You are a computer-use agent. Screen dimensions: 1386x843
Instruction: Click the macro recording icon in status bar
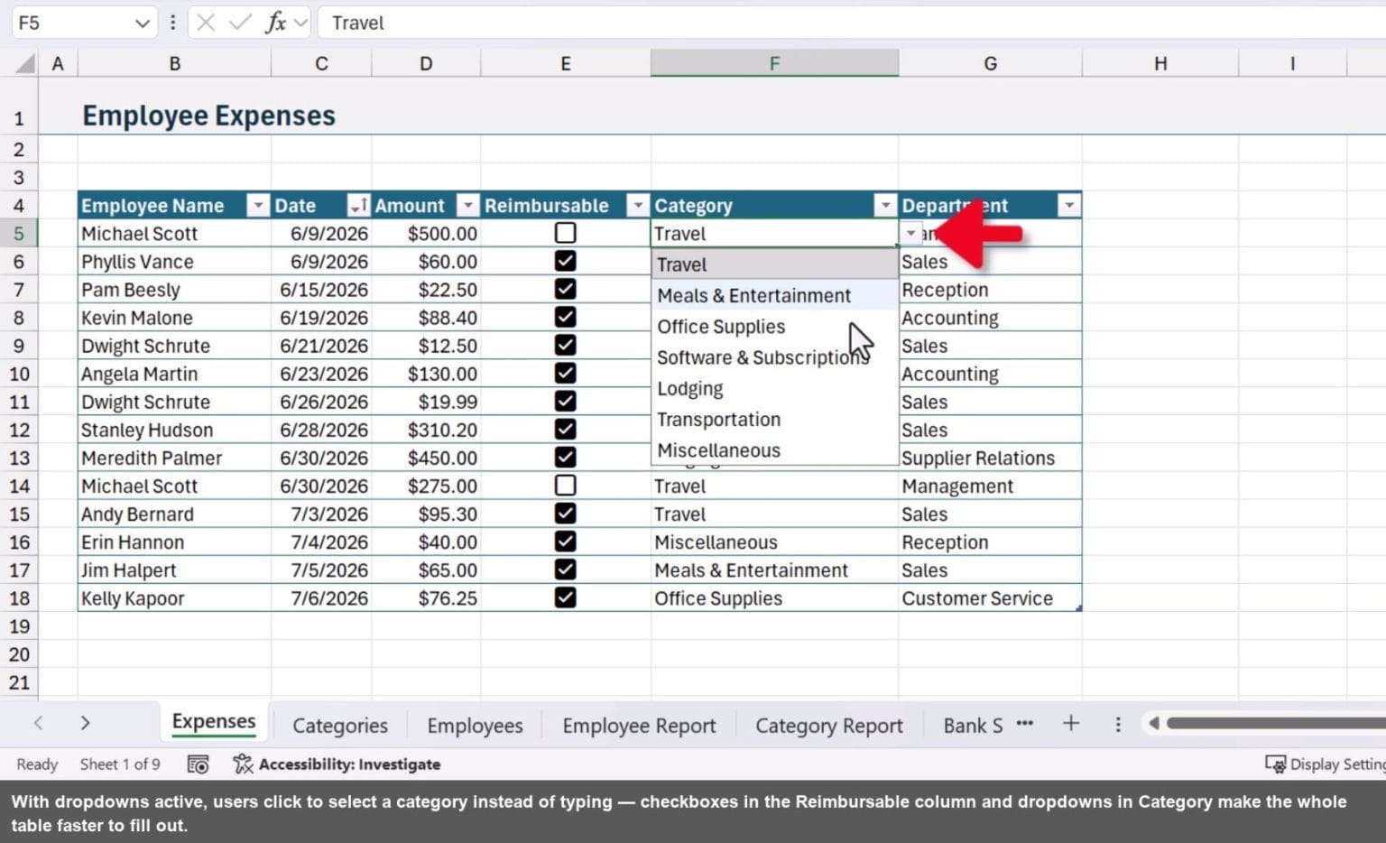pos(198,764)
